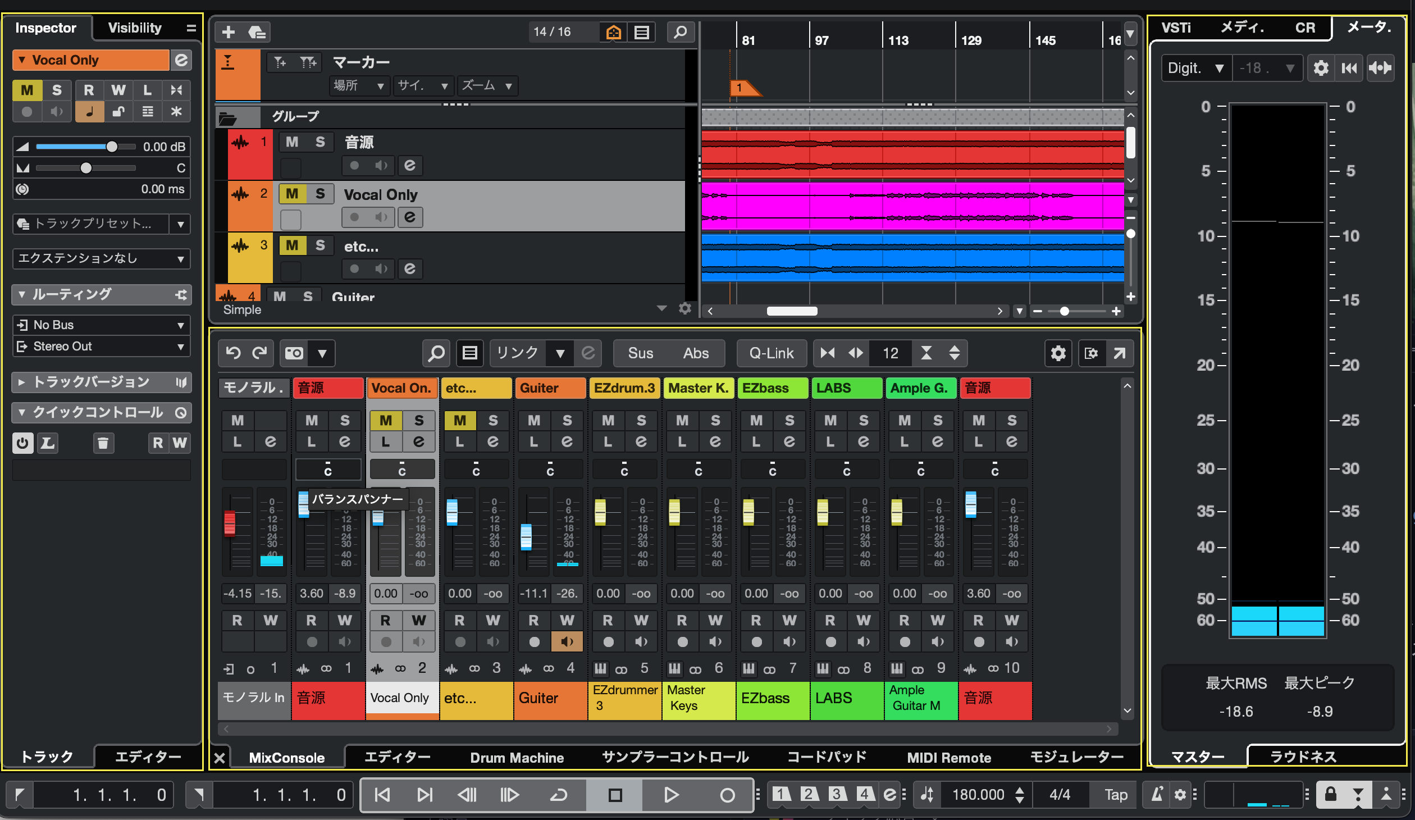1415x820 pixels.
Task: Open the Digit. meter scale dropdown
Action: [x=1195, y=69]
